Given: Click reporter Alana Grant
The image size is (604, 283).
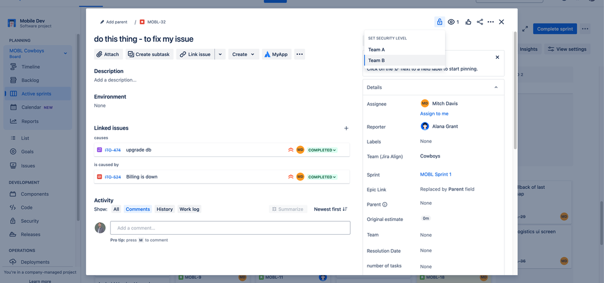Looking at the screenshot, I should pos(439,126).
